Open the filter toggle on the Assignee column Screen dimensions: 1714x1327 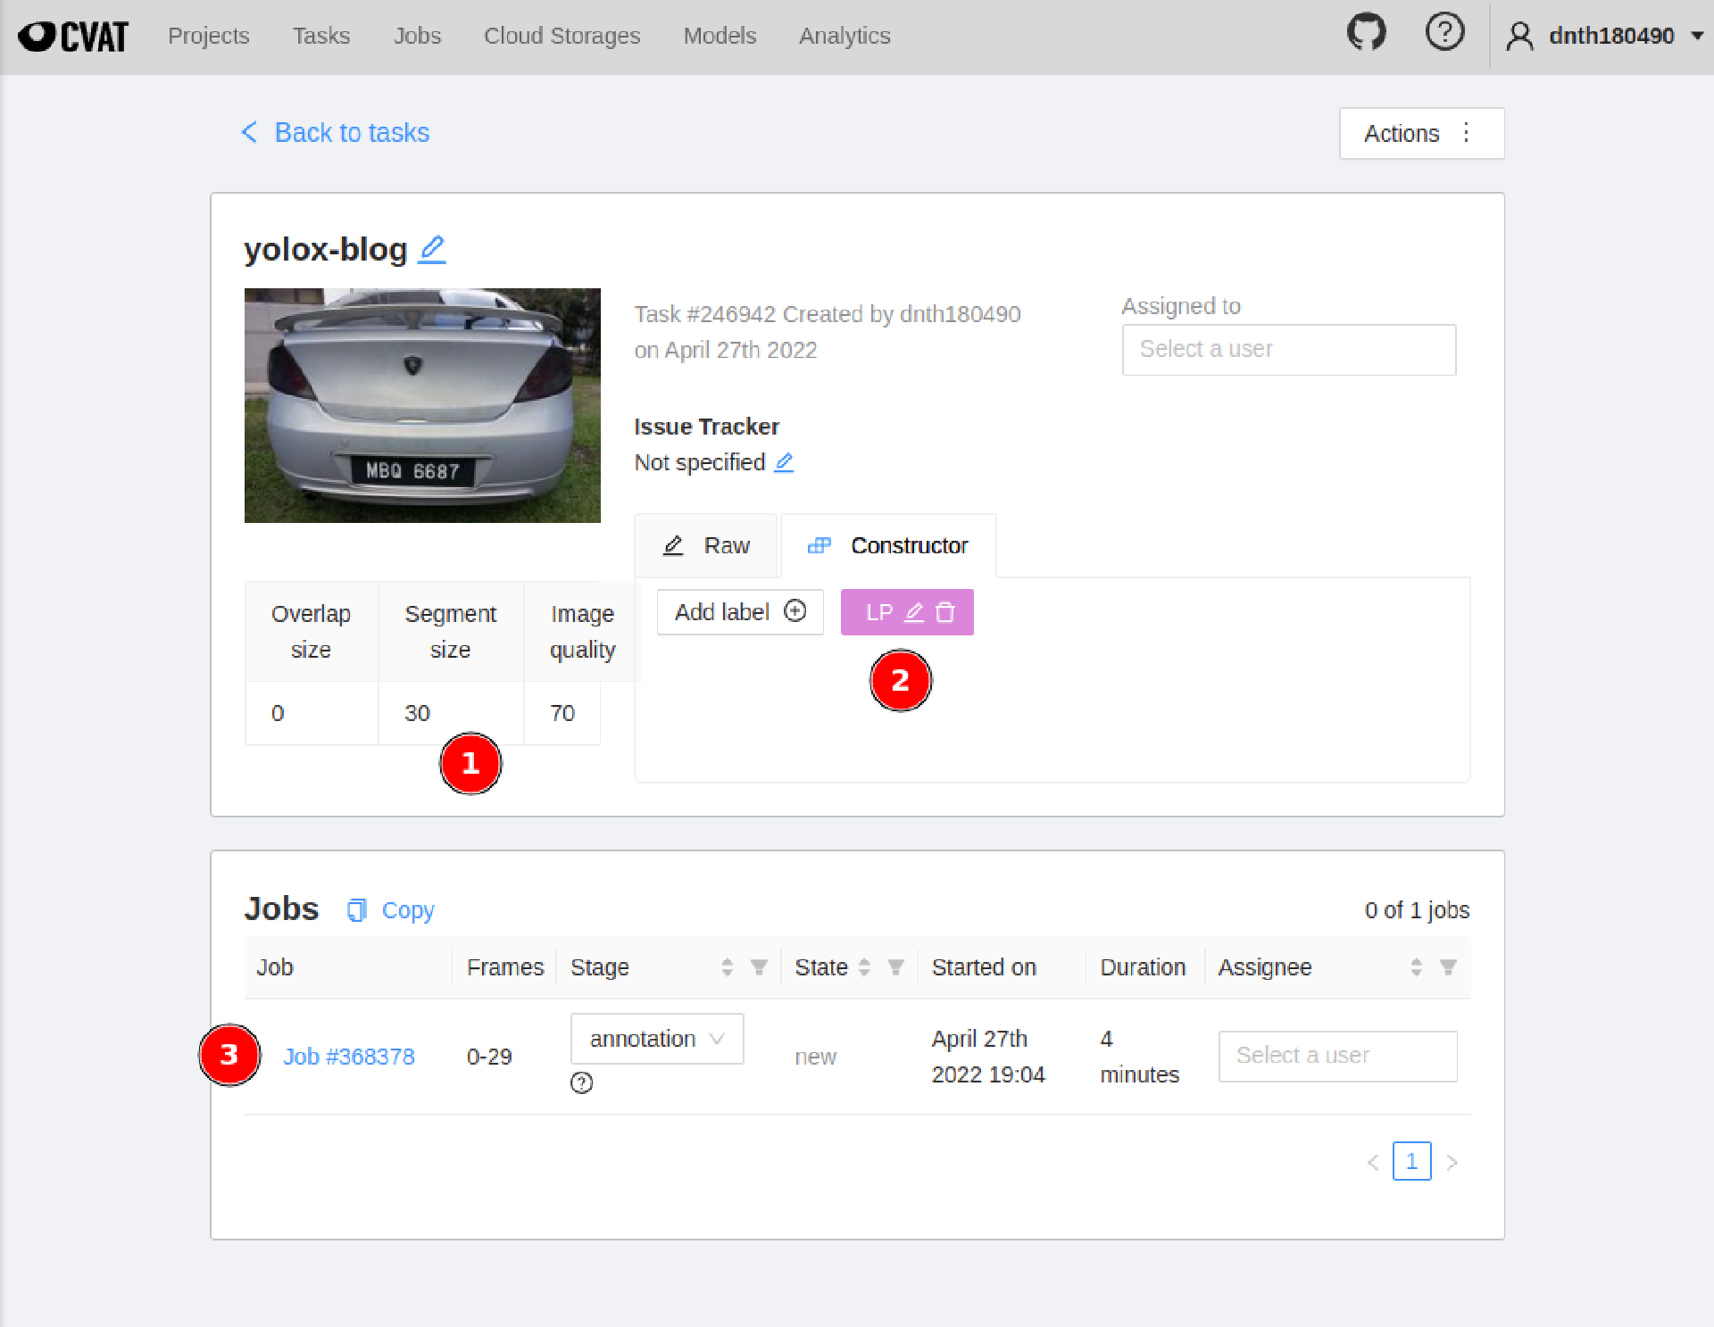(1447, 966)
